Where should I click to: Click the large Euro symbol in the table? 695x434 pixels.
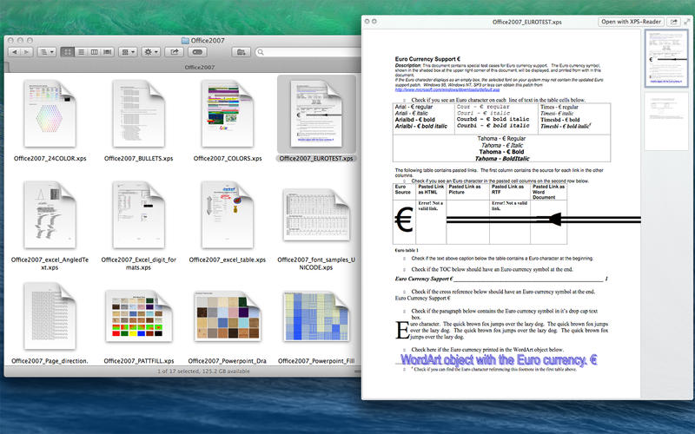[x=404, y=220]
